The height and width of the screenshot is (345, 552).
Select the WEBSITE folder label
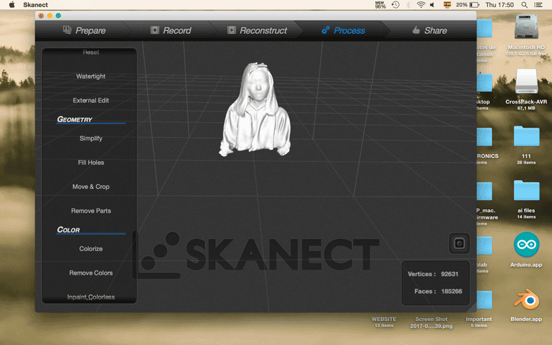coord(384,319)
